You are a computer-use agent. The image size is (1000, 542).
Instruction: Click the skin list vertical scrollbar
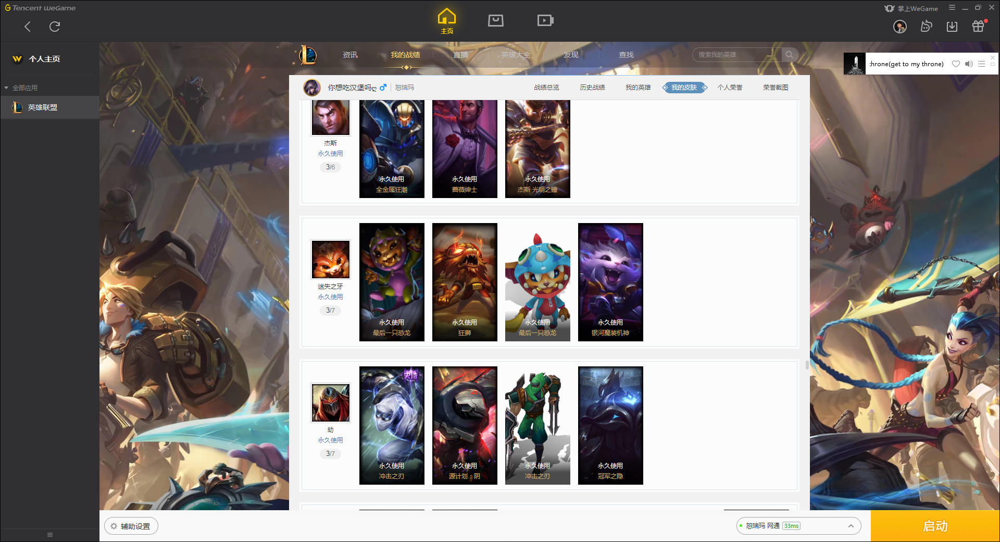point(807,365)
